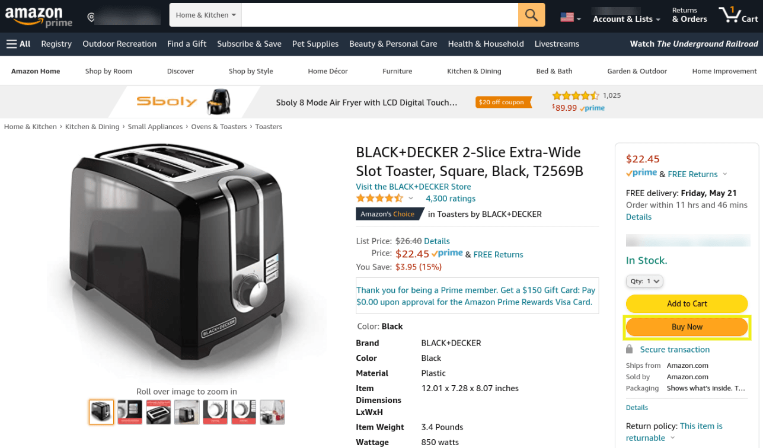Viewport: 763px width, 448px height.
Task: Select Pet Supplies in the top menu
Action: click(x=315, y=44)
